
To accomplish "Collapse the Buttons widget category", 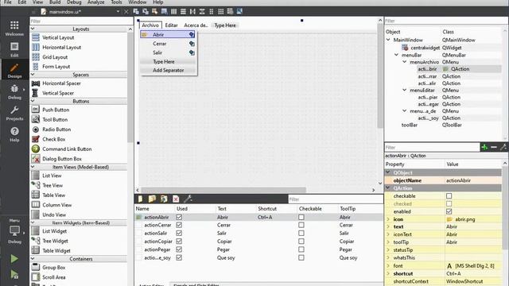I will [x=33, y=101].
